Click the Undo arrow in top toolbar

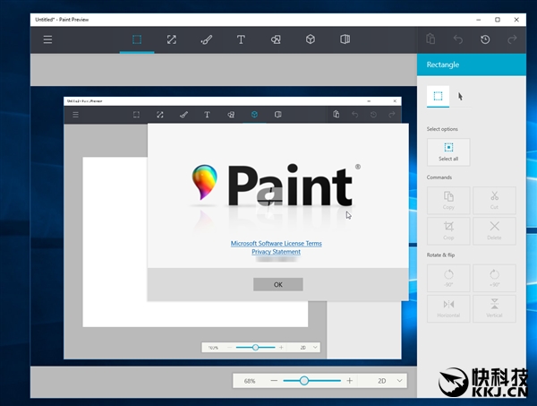tap(458, 39)
